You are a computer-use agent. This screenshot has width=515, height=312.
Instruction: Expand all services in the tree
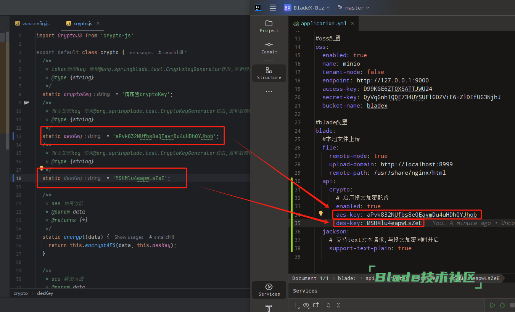point(328,305)
